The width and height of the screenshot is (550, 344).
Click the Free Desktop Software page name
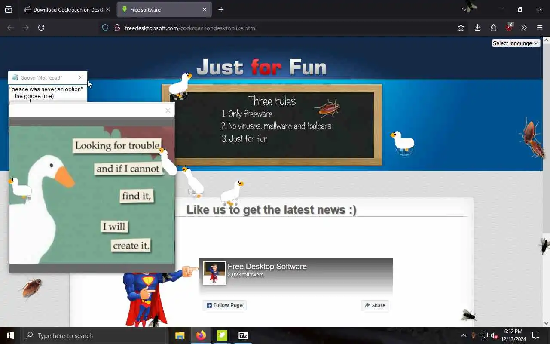(x=267, y=267)
